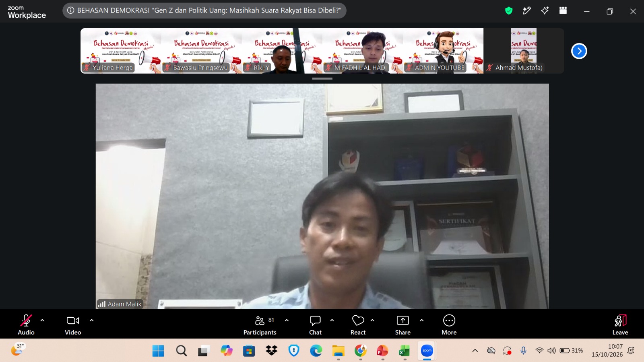
Task: Expand chat options arrow
Action: click(332, 321)
